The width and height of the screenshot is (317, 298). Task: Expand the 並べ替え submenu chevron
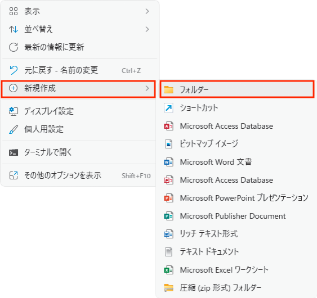click(x=147, y=29)
